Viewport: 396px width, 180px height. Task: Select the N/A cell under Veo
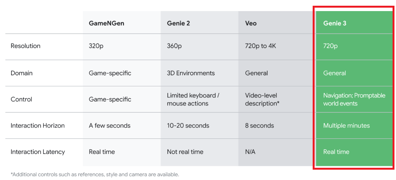[x=250, y=152]
